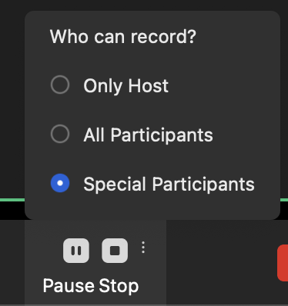
Task: Choose the Special Participants text label
Action: click(169, 185)
